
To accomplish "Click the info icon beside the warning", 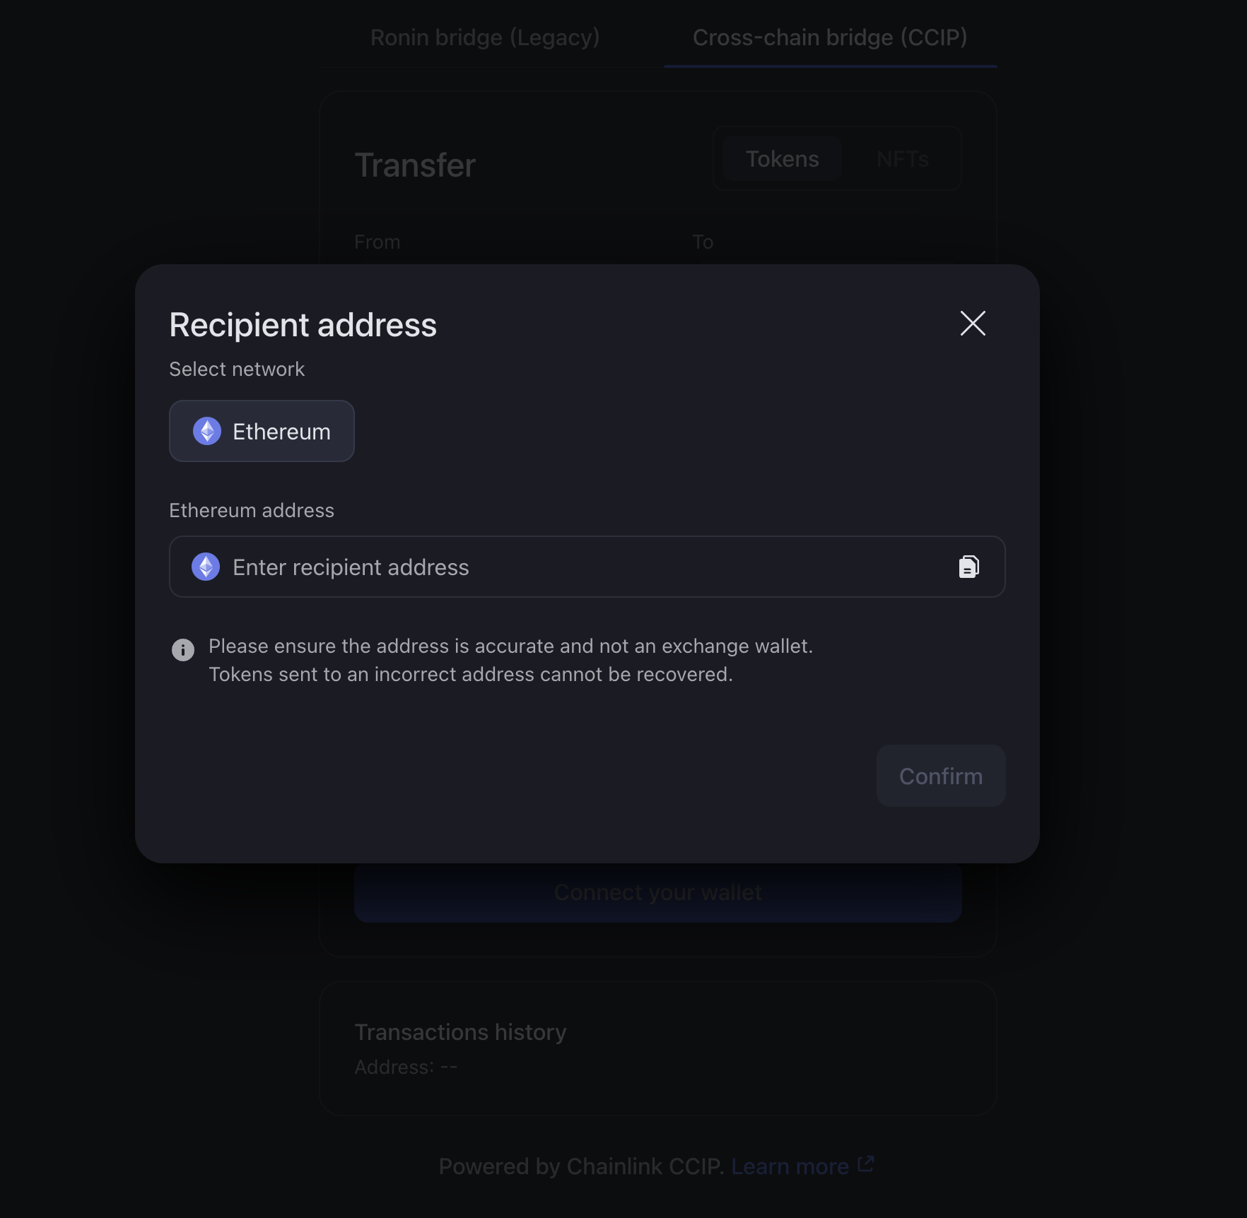I will point(183,649).
